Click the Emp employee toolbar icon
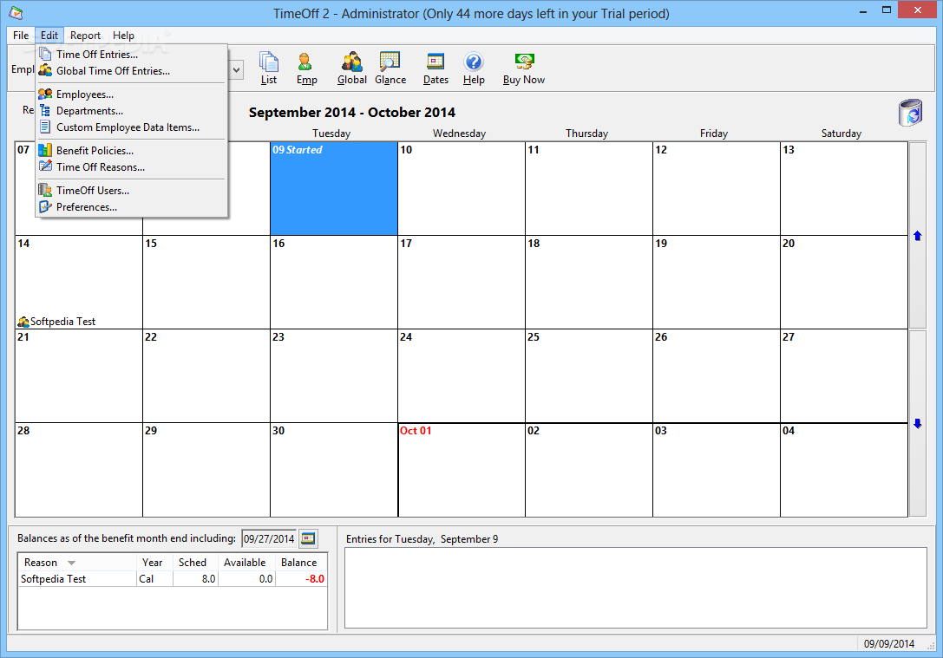The height and width of the screenshot is (658, 943). 306,68
